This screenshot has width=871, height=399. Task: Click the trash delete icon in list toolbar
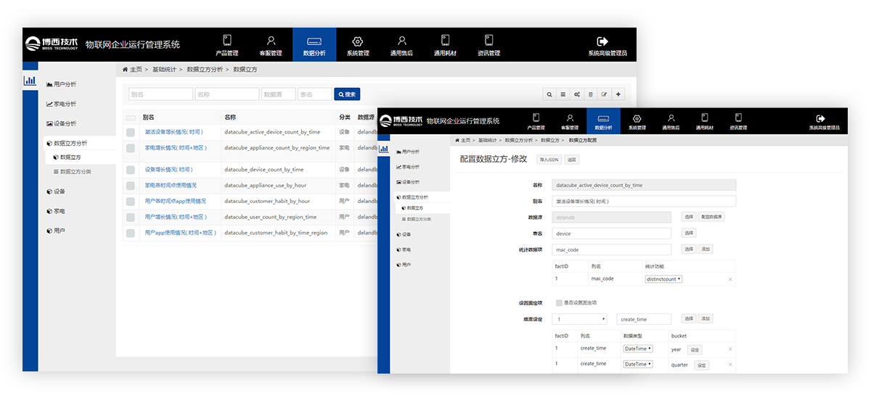click(x=590, y=94)
